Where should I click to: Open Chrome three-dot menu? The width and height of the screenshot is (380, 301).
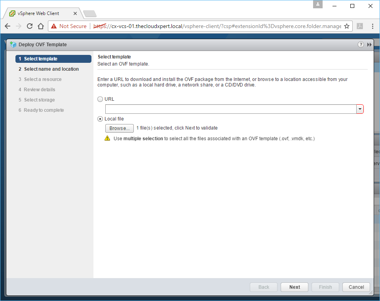click(x=372, y=26)
